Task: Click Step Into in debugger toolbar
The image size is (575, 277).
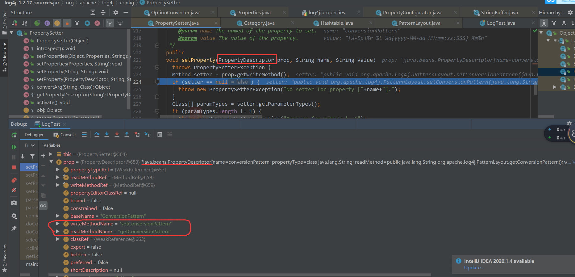Action: [x=107, y=134]
